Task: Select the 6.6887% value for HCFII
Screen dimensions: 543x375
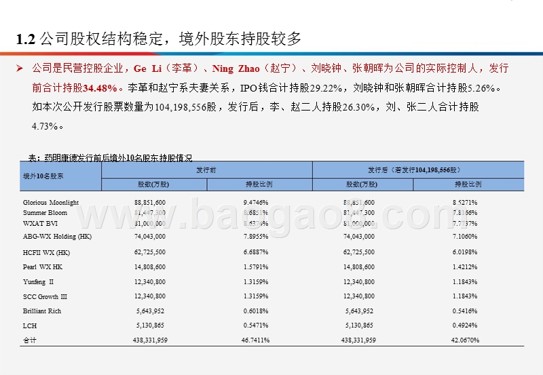Action: point(256,252)
